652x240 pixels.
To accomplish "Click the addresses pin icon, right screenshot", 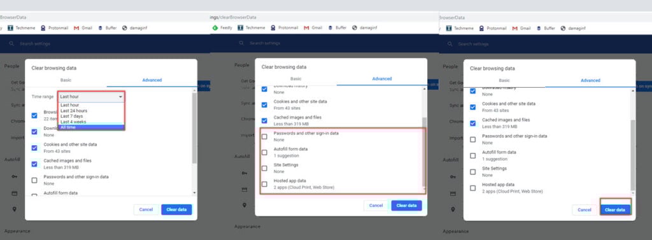I will [x=453, y=209].
